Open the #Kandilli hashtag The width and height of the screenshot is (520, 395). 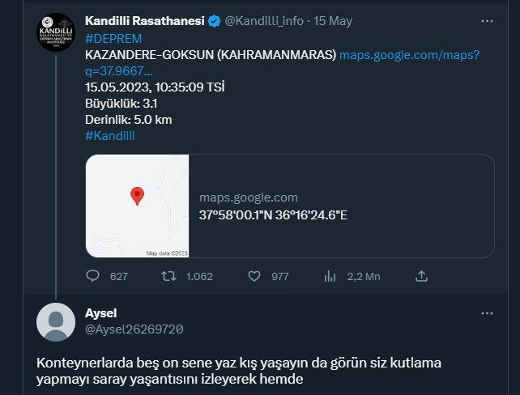coord(110,136)
